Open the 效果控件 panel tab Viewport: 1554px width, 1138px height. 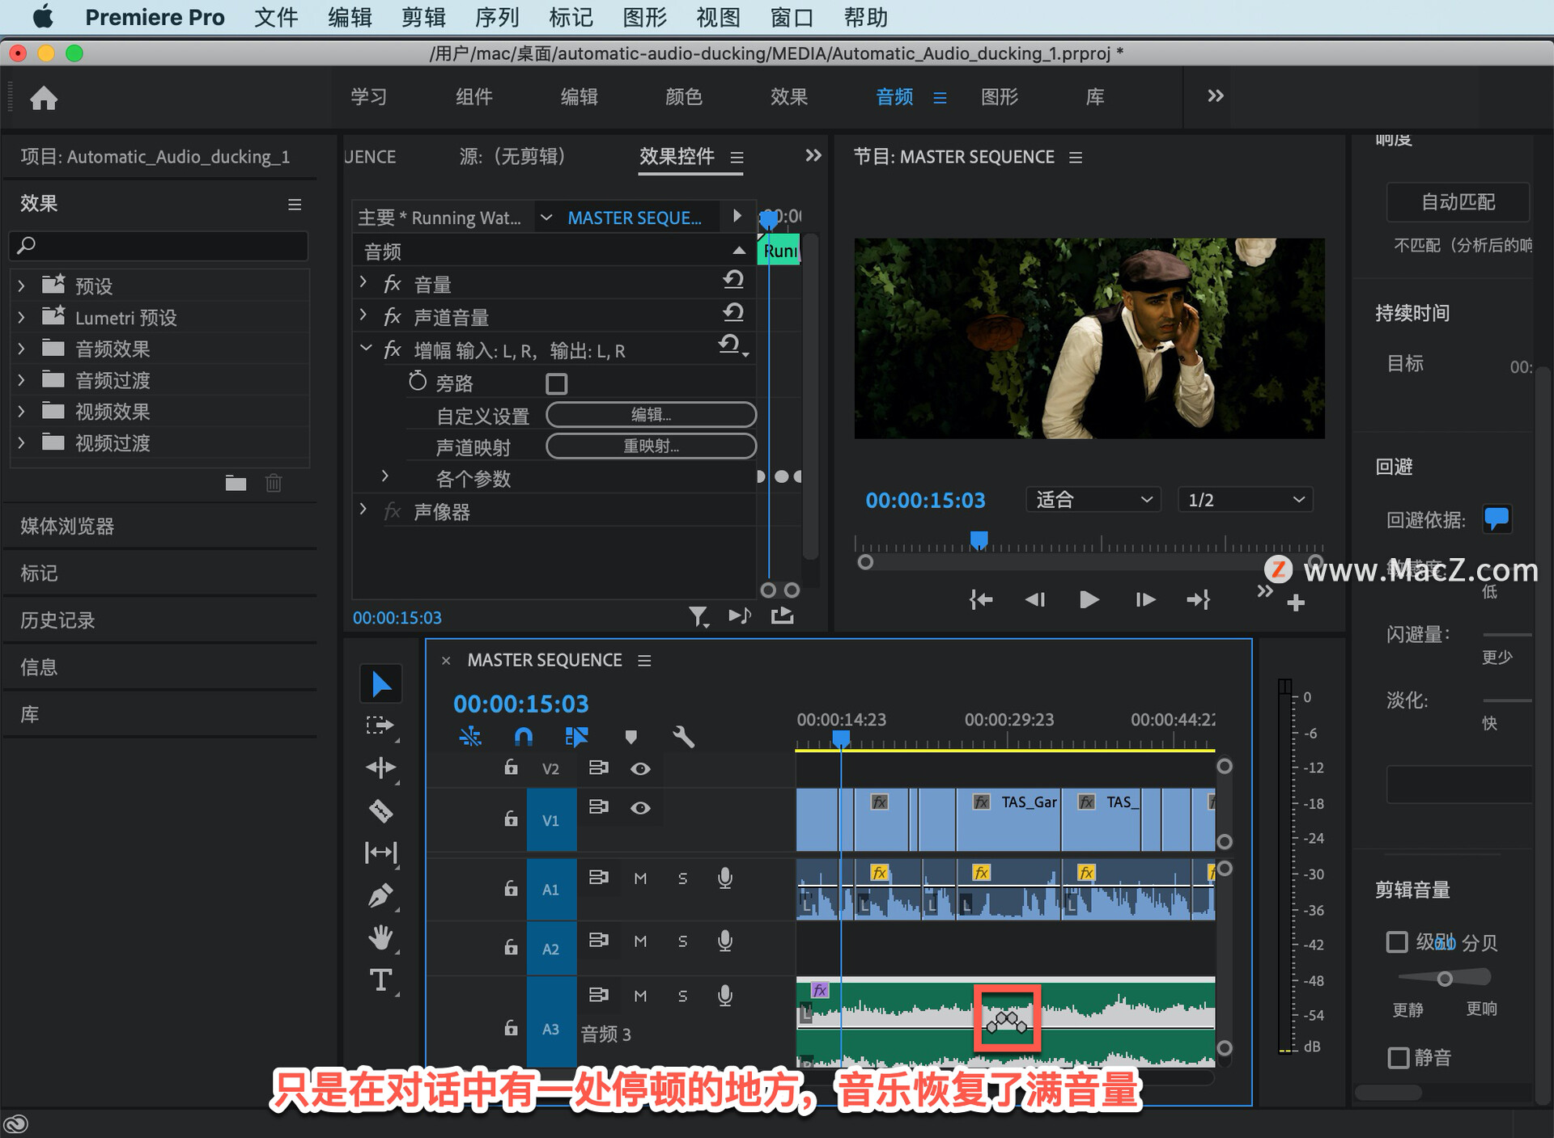[677, 156]
